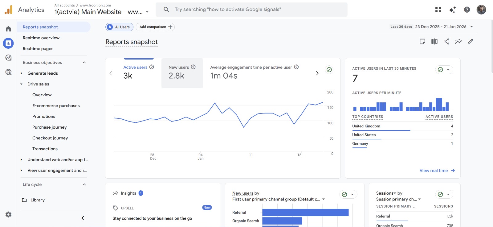The width and height of the screenshot is (493, 227).
Task: Open the Advertising icon in left rail
Action: click(x=8, y=72)
